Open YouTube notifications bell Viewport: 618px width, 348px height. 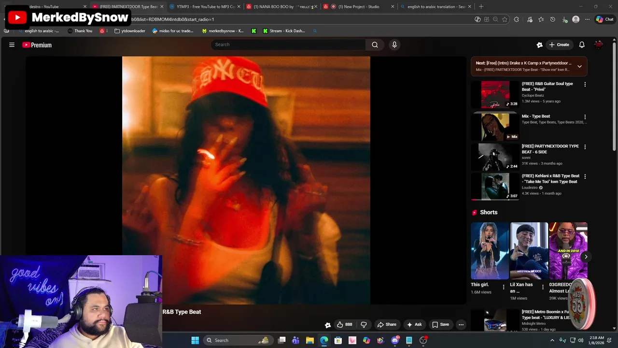pyautogui.click(x=582, y=44)
